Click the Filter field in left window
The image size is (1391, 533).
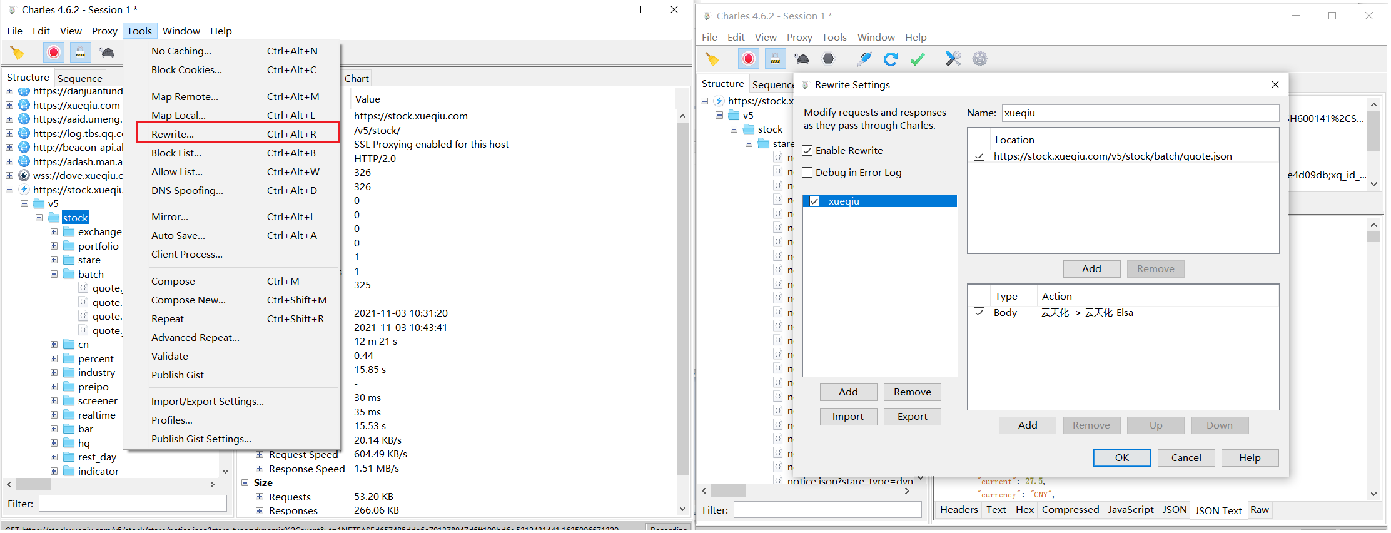coord(133,504)
